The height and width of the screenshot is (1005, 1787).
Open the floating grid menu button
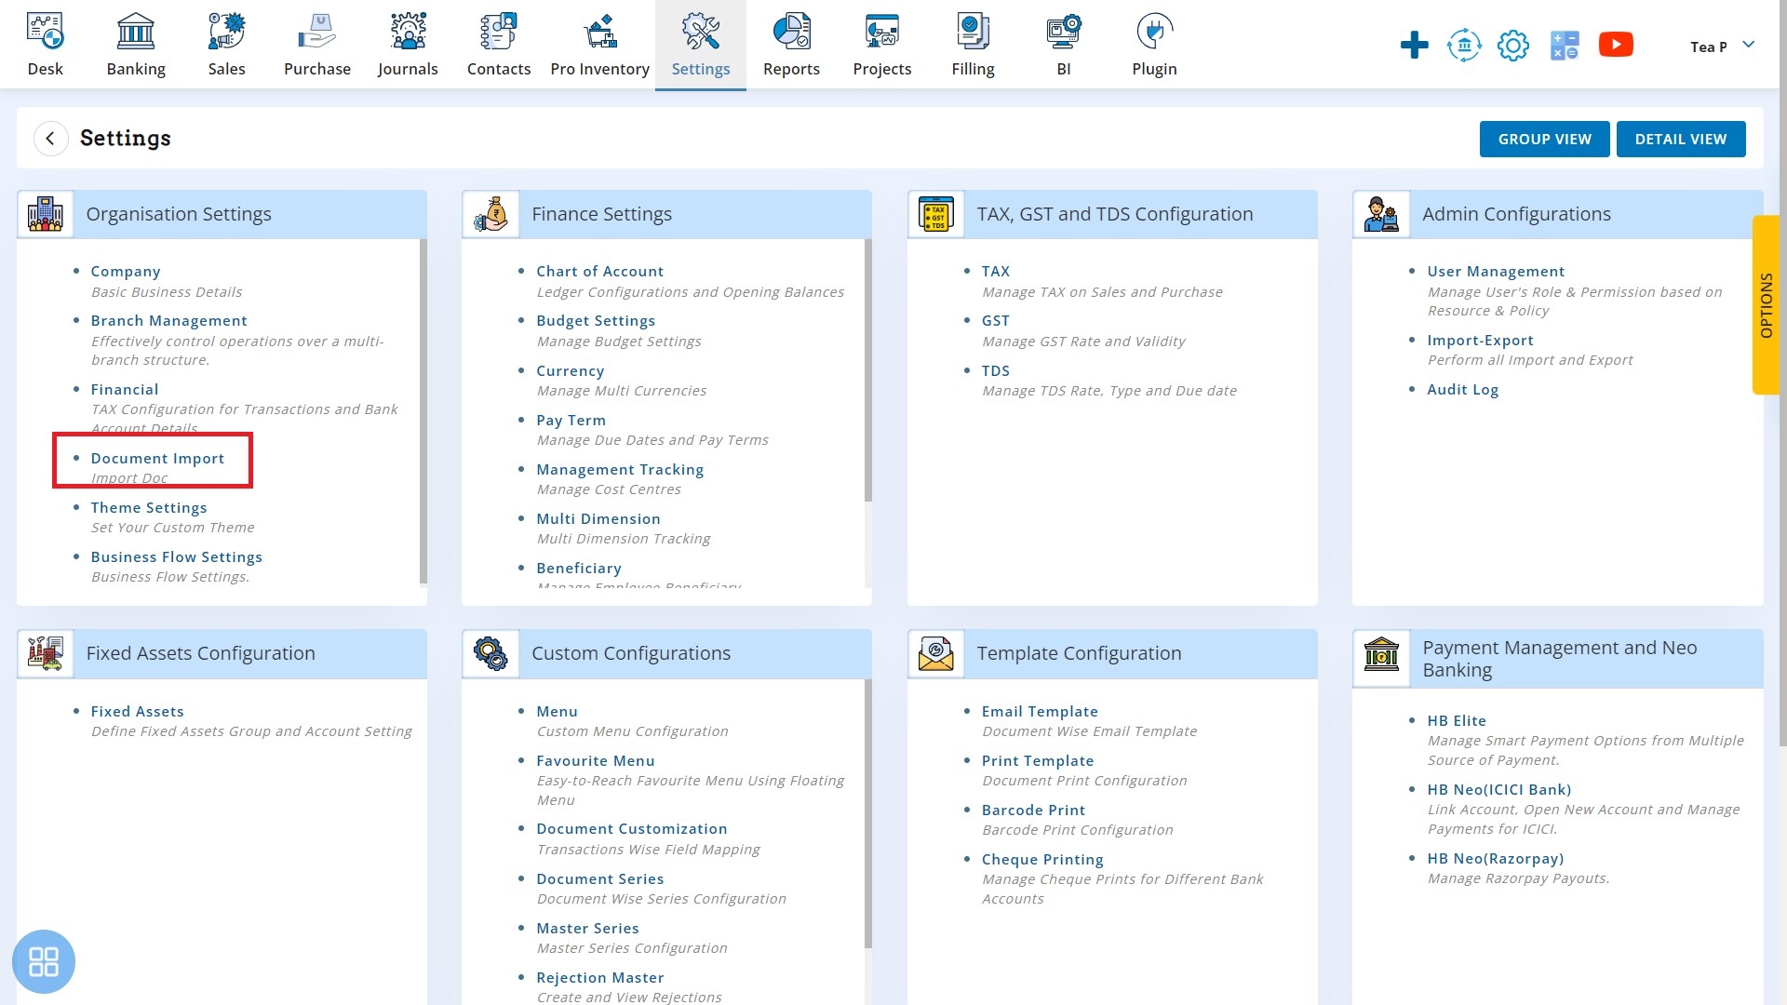click(x=44, y=961)
